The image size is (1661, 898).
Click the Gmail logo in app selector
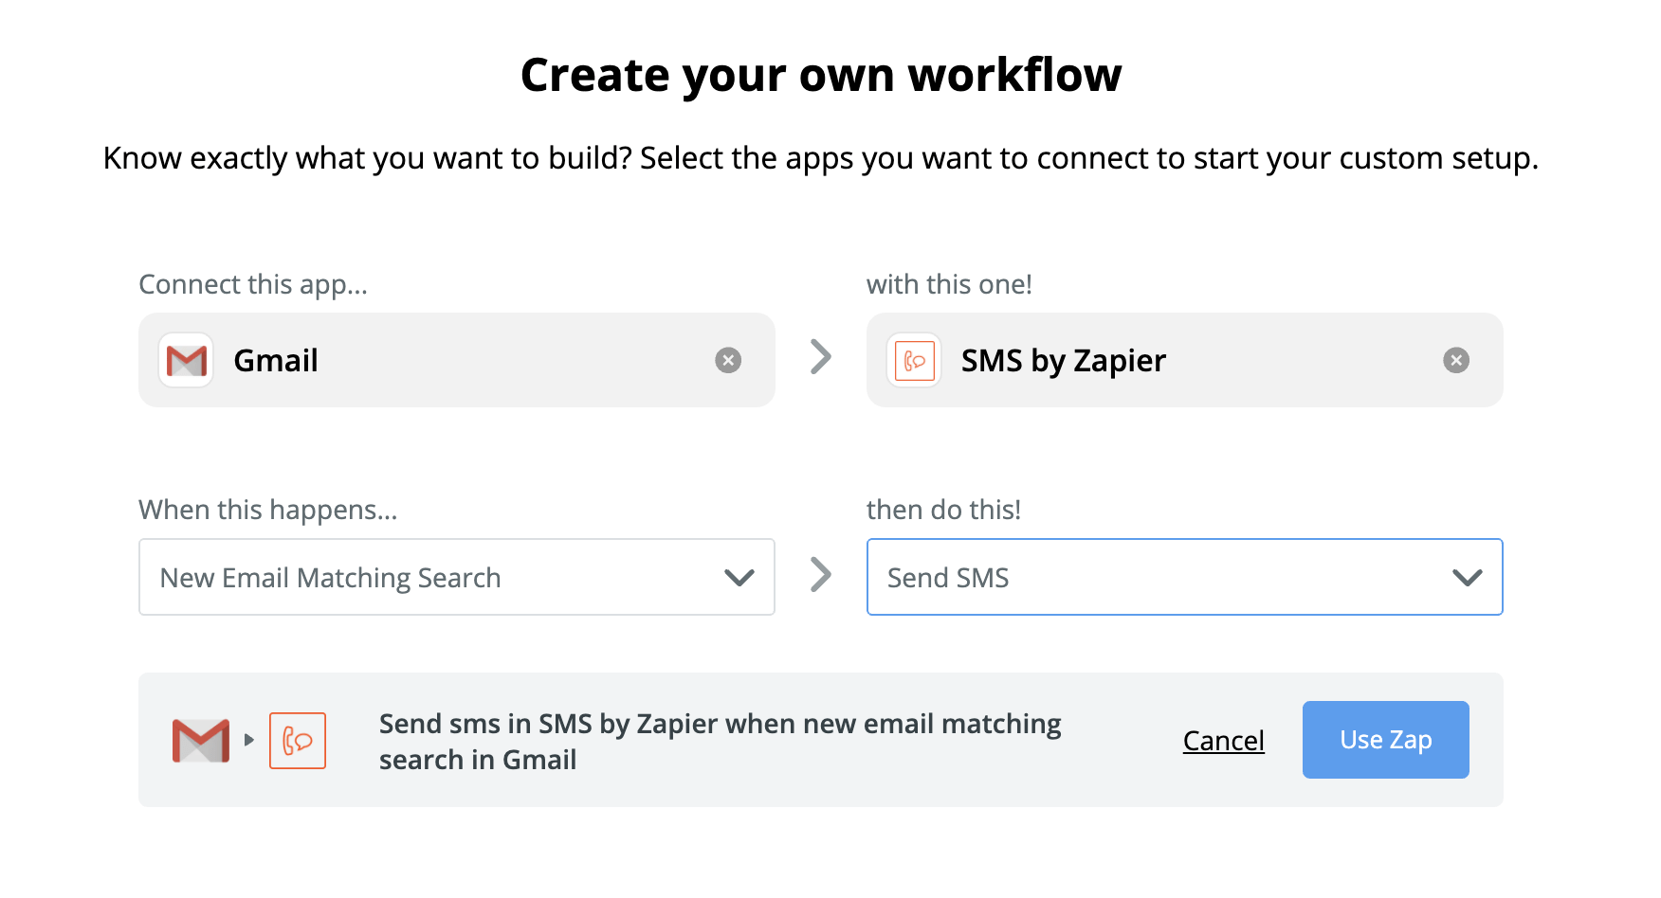[187, 361]
